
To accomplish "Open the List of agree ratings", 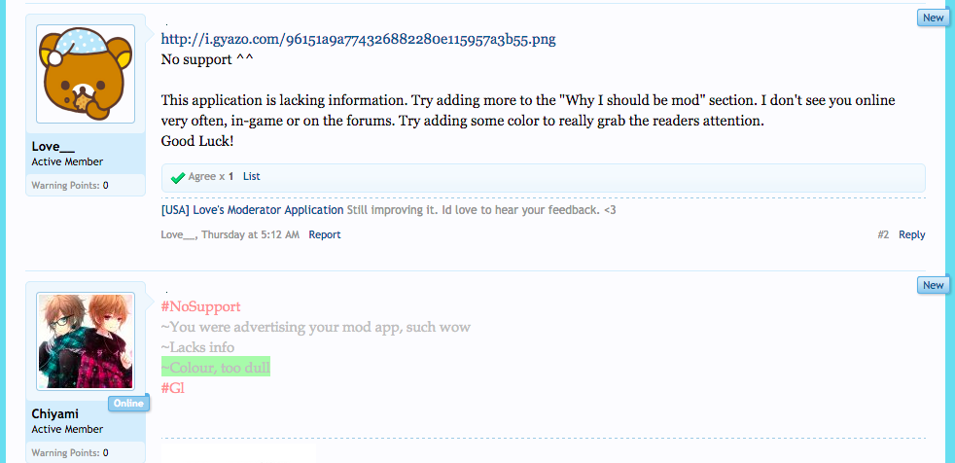I will pos(252,177).
